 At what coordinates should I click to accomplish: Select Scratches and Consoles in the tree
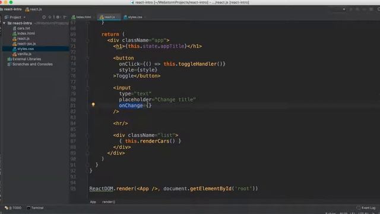coord(33,64)
